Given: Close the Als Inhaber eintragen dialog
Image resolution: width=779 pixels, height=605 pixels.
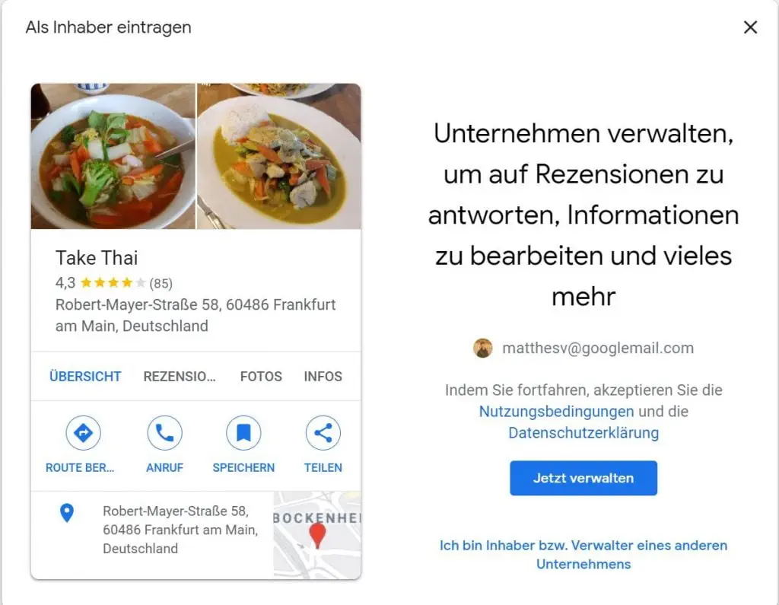Looking at the screenshot, I should pos(750,27).
